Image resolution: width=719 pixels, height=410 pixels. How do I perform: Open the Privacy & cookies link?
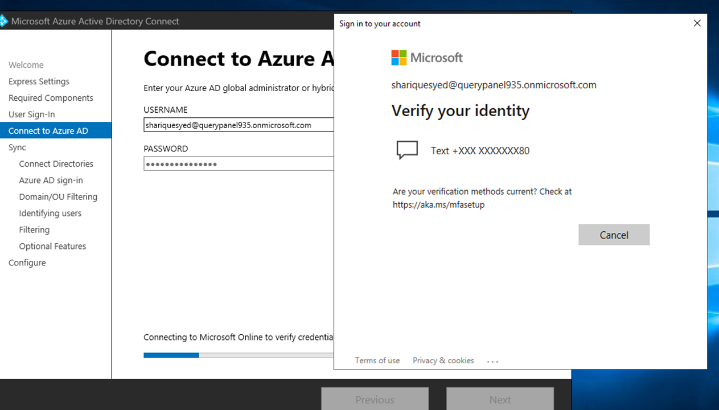coord(443,360)
